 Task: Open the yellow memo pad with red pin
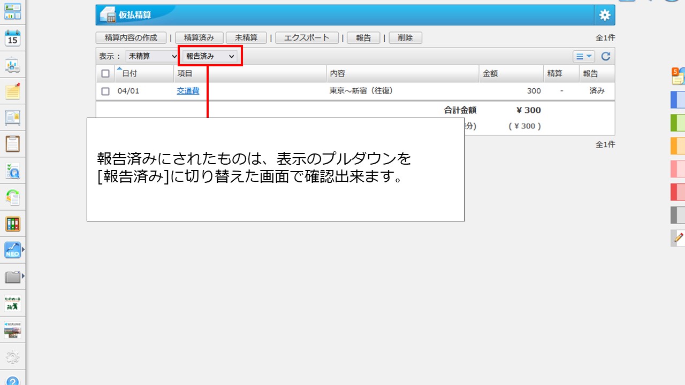tap(12, 91)
